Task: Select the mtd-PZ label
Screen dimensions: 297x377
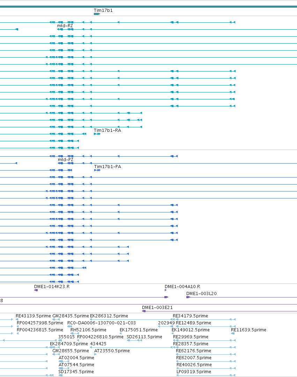Action: (66, 160)
